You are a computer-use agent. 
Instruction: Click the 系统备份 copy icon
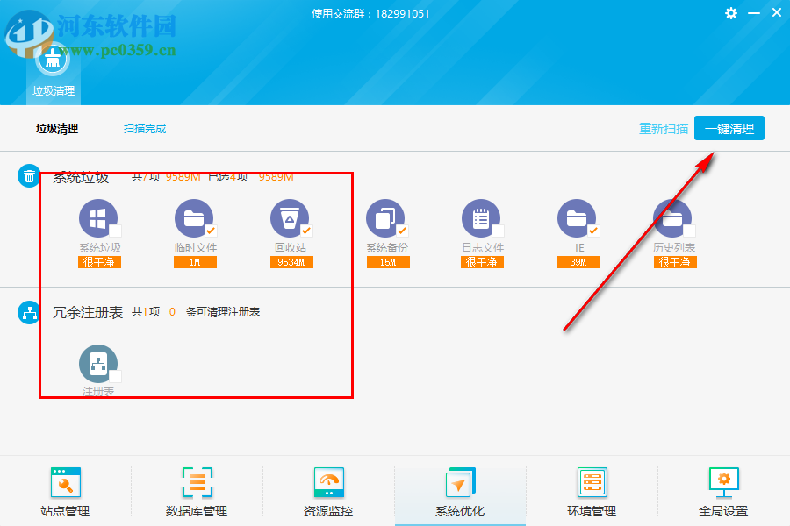click(x=385, y=218)
